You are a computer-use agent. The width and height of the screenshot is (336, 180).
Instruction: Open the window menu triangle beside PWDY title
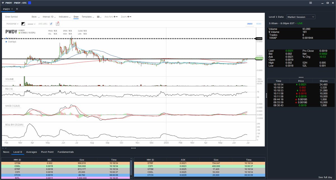tap(3, 3)
